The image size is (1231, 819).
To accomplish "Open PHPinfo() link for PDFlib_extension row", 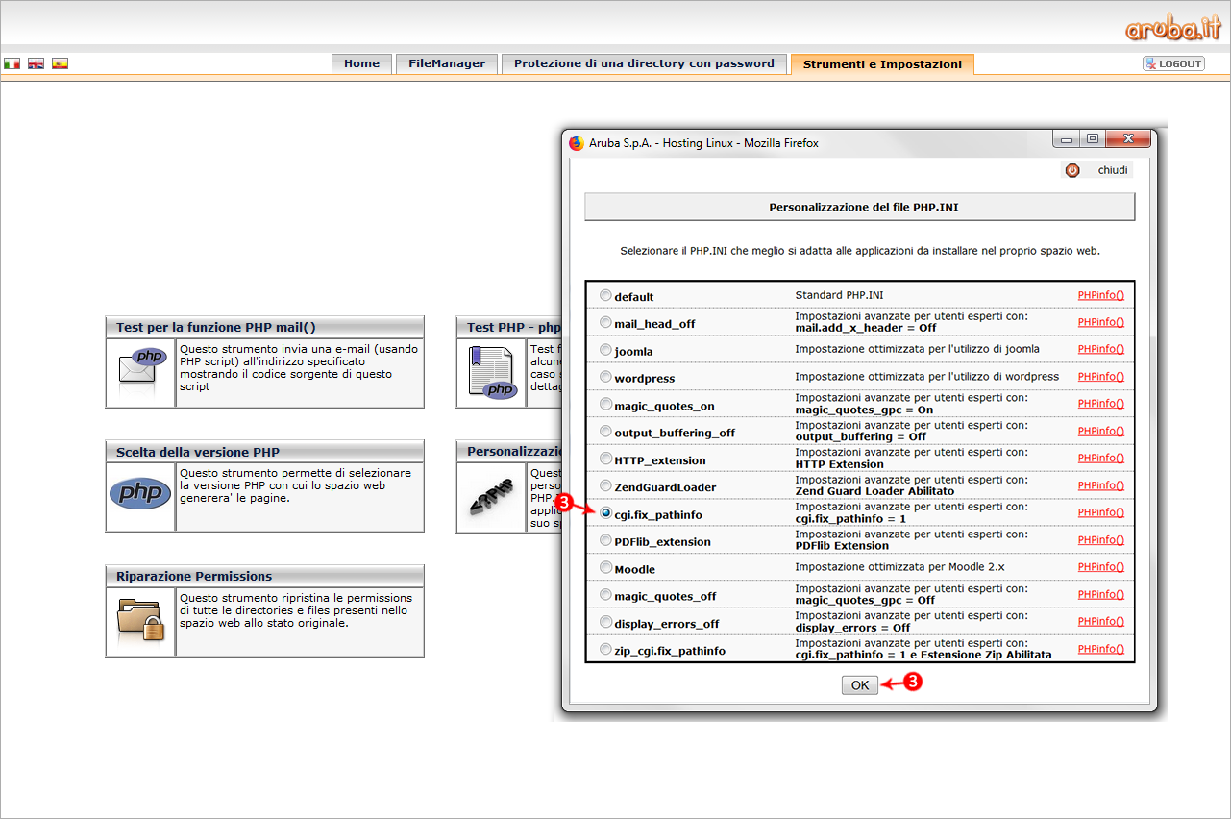I will click(1100, 540).
